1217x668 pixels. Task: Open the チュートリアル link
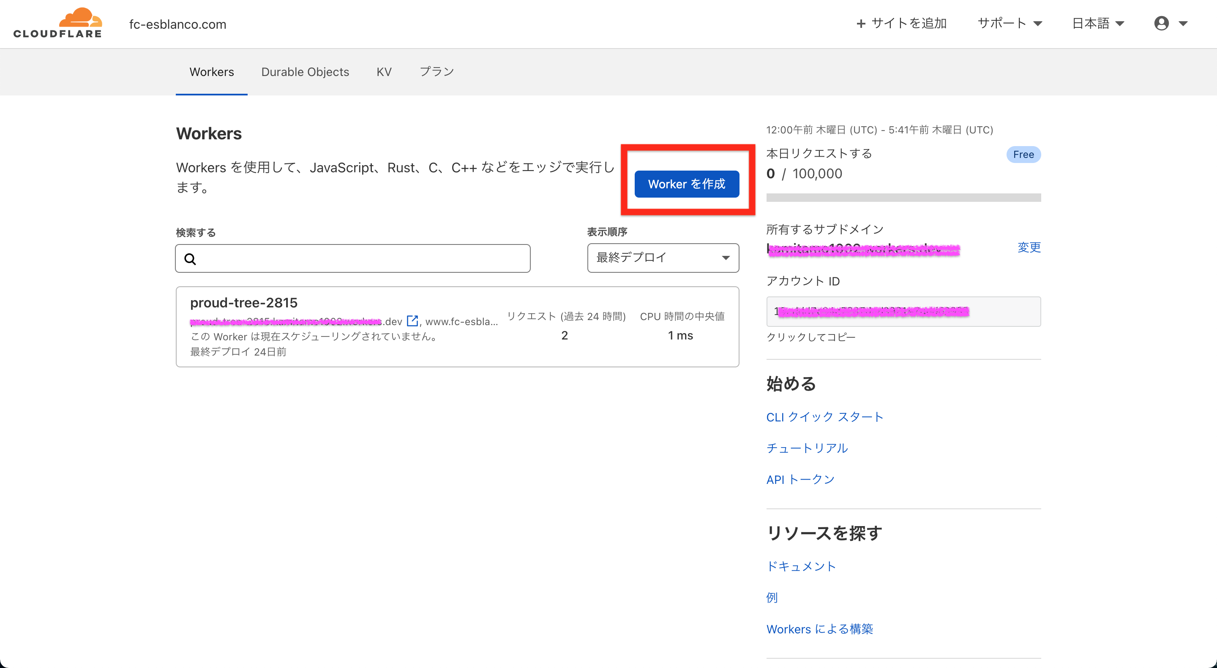807,448
